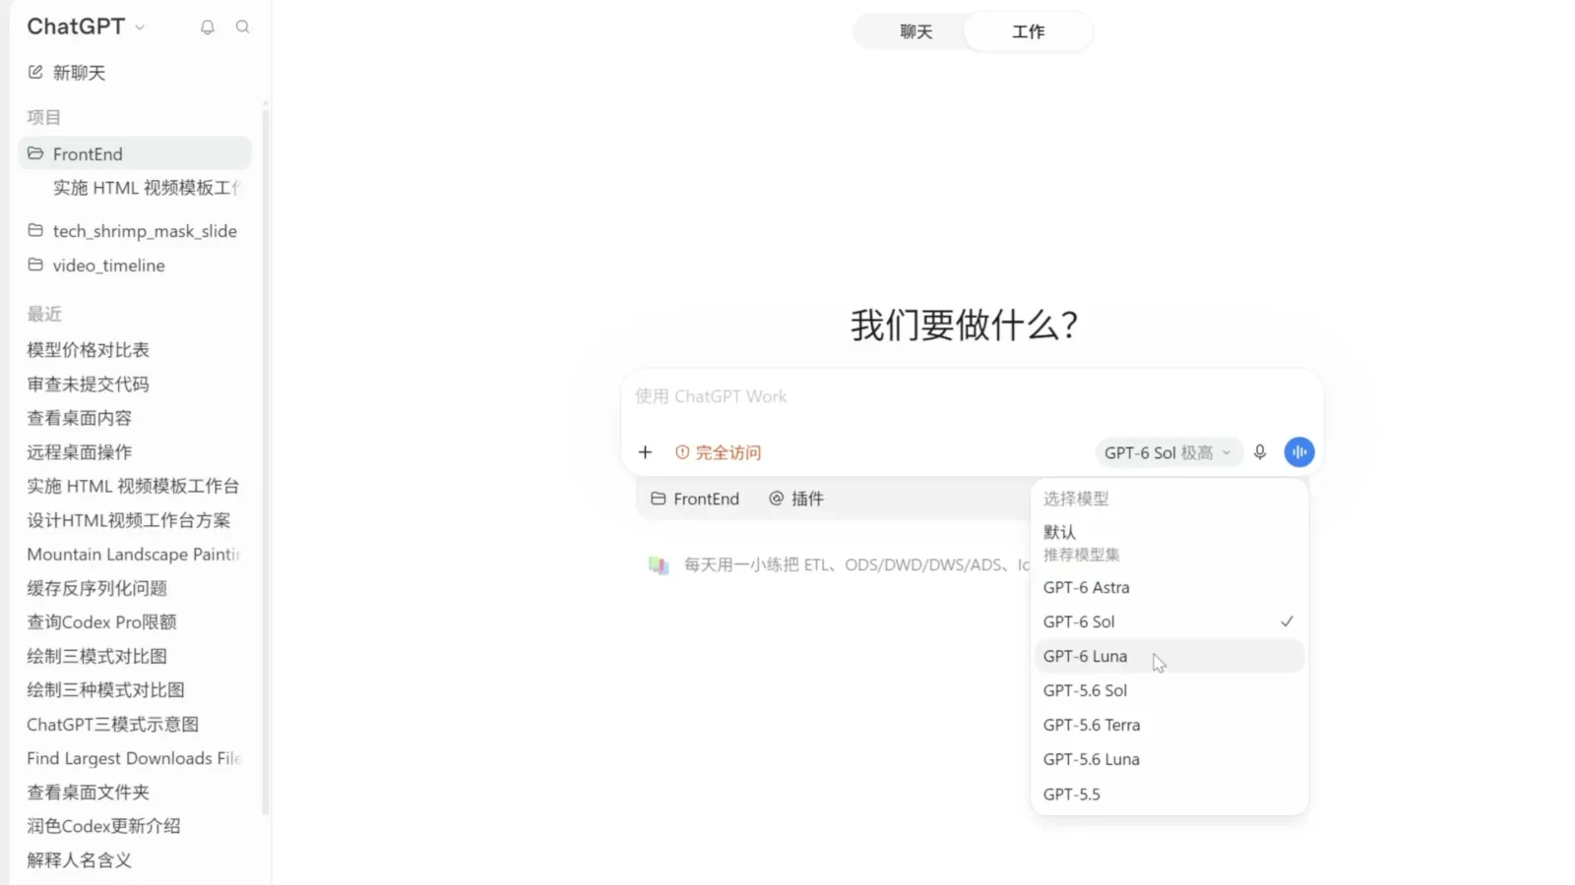1575x885 pixels.
Task: Open the 插件 plugins button
Action: (796, 499)
